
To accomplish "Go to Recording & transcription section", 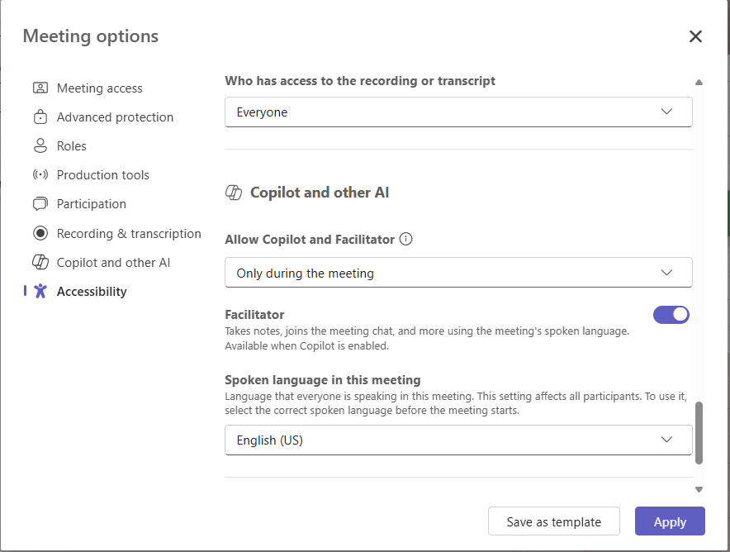I will [129, 234].
